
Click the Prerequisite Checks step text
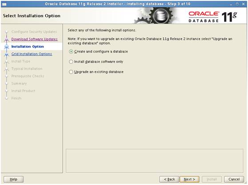click(28, 76)
